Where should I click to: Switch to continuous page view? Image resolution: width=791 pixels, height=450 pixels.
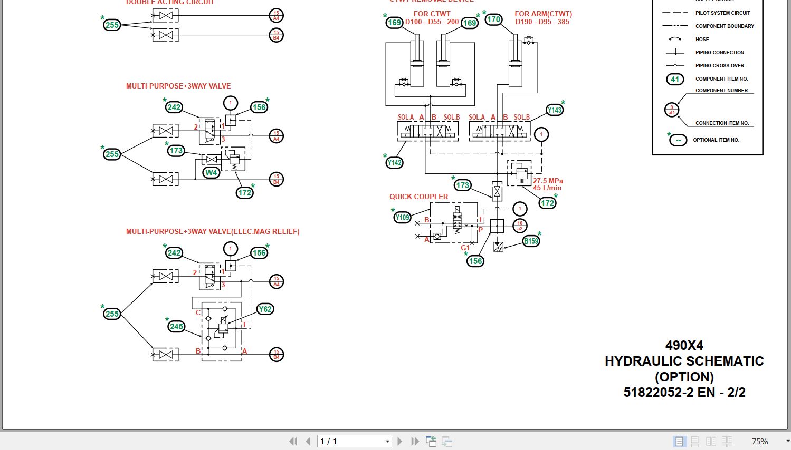[x=695, y=442]
